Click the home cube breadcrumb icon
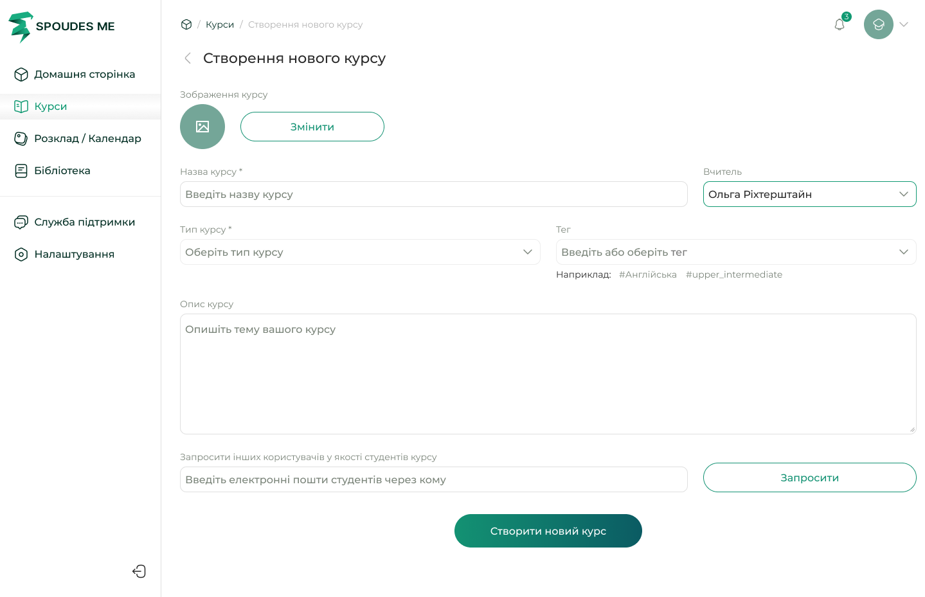 (186, 24)
